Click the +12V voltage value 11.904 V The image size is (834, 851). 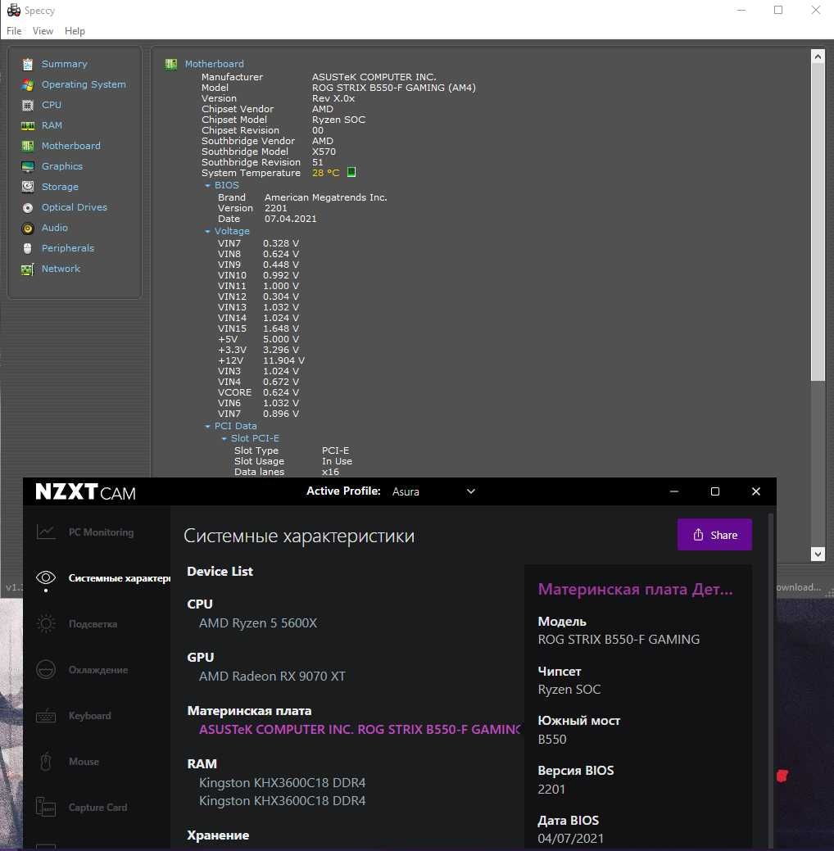[284, 361]
